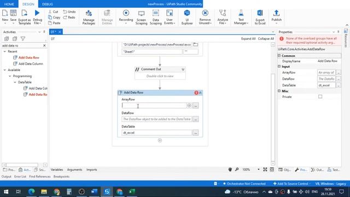Click the activities search field
350x197 pixels.
[x=22, y=45]
